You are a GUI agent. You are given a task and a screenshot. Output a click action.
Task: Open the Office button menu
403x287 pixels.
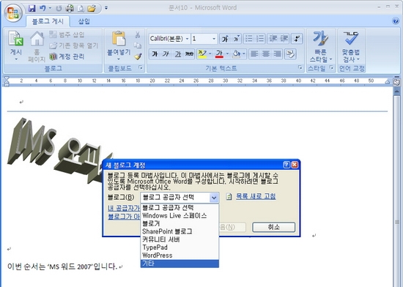click(13, 12)
